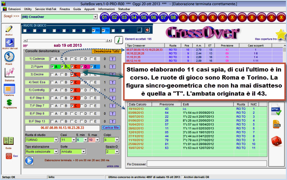The width and height of the screenshot is (287, 180).
Task: Open the Sorte Ambata dropdown
Action: point(83,152)
